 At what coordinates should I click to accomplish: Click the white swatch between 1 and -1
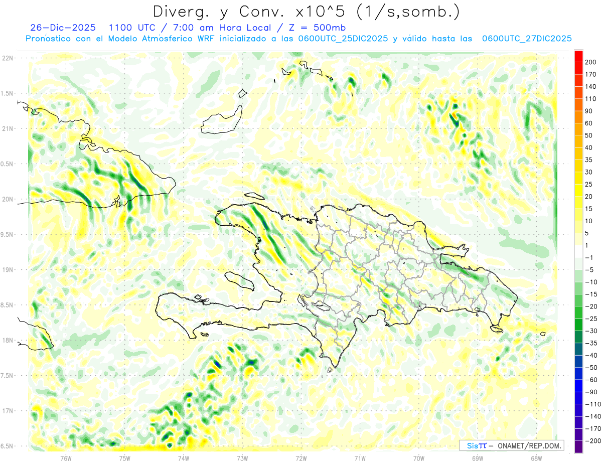(x=578, y=251)
